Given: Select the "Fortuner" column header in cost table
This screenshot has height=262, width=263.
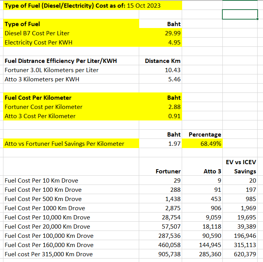Looking at the screenshot, I should click(x=168, y=171).
